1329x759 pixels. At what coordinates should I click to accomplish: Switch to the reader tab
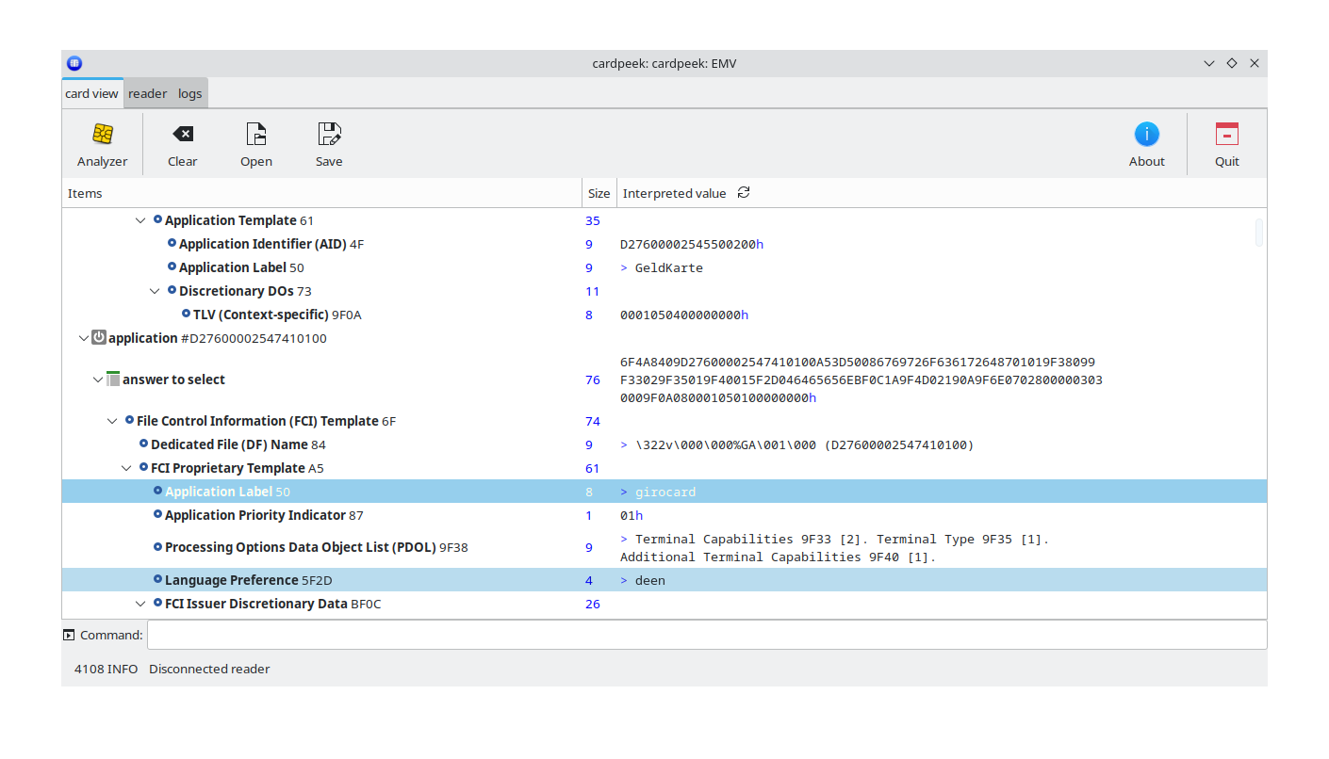(x=147, y=94)
